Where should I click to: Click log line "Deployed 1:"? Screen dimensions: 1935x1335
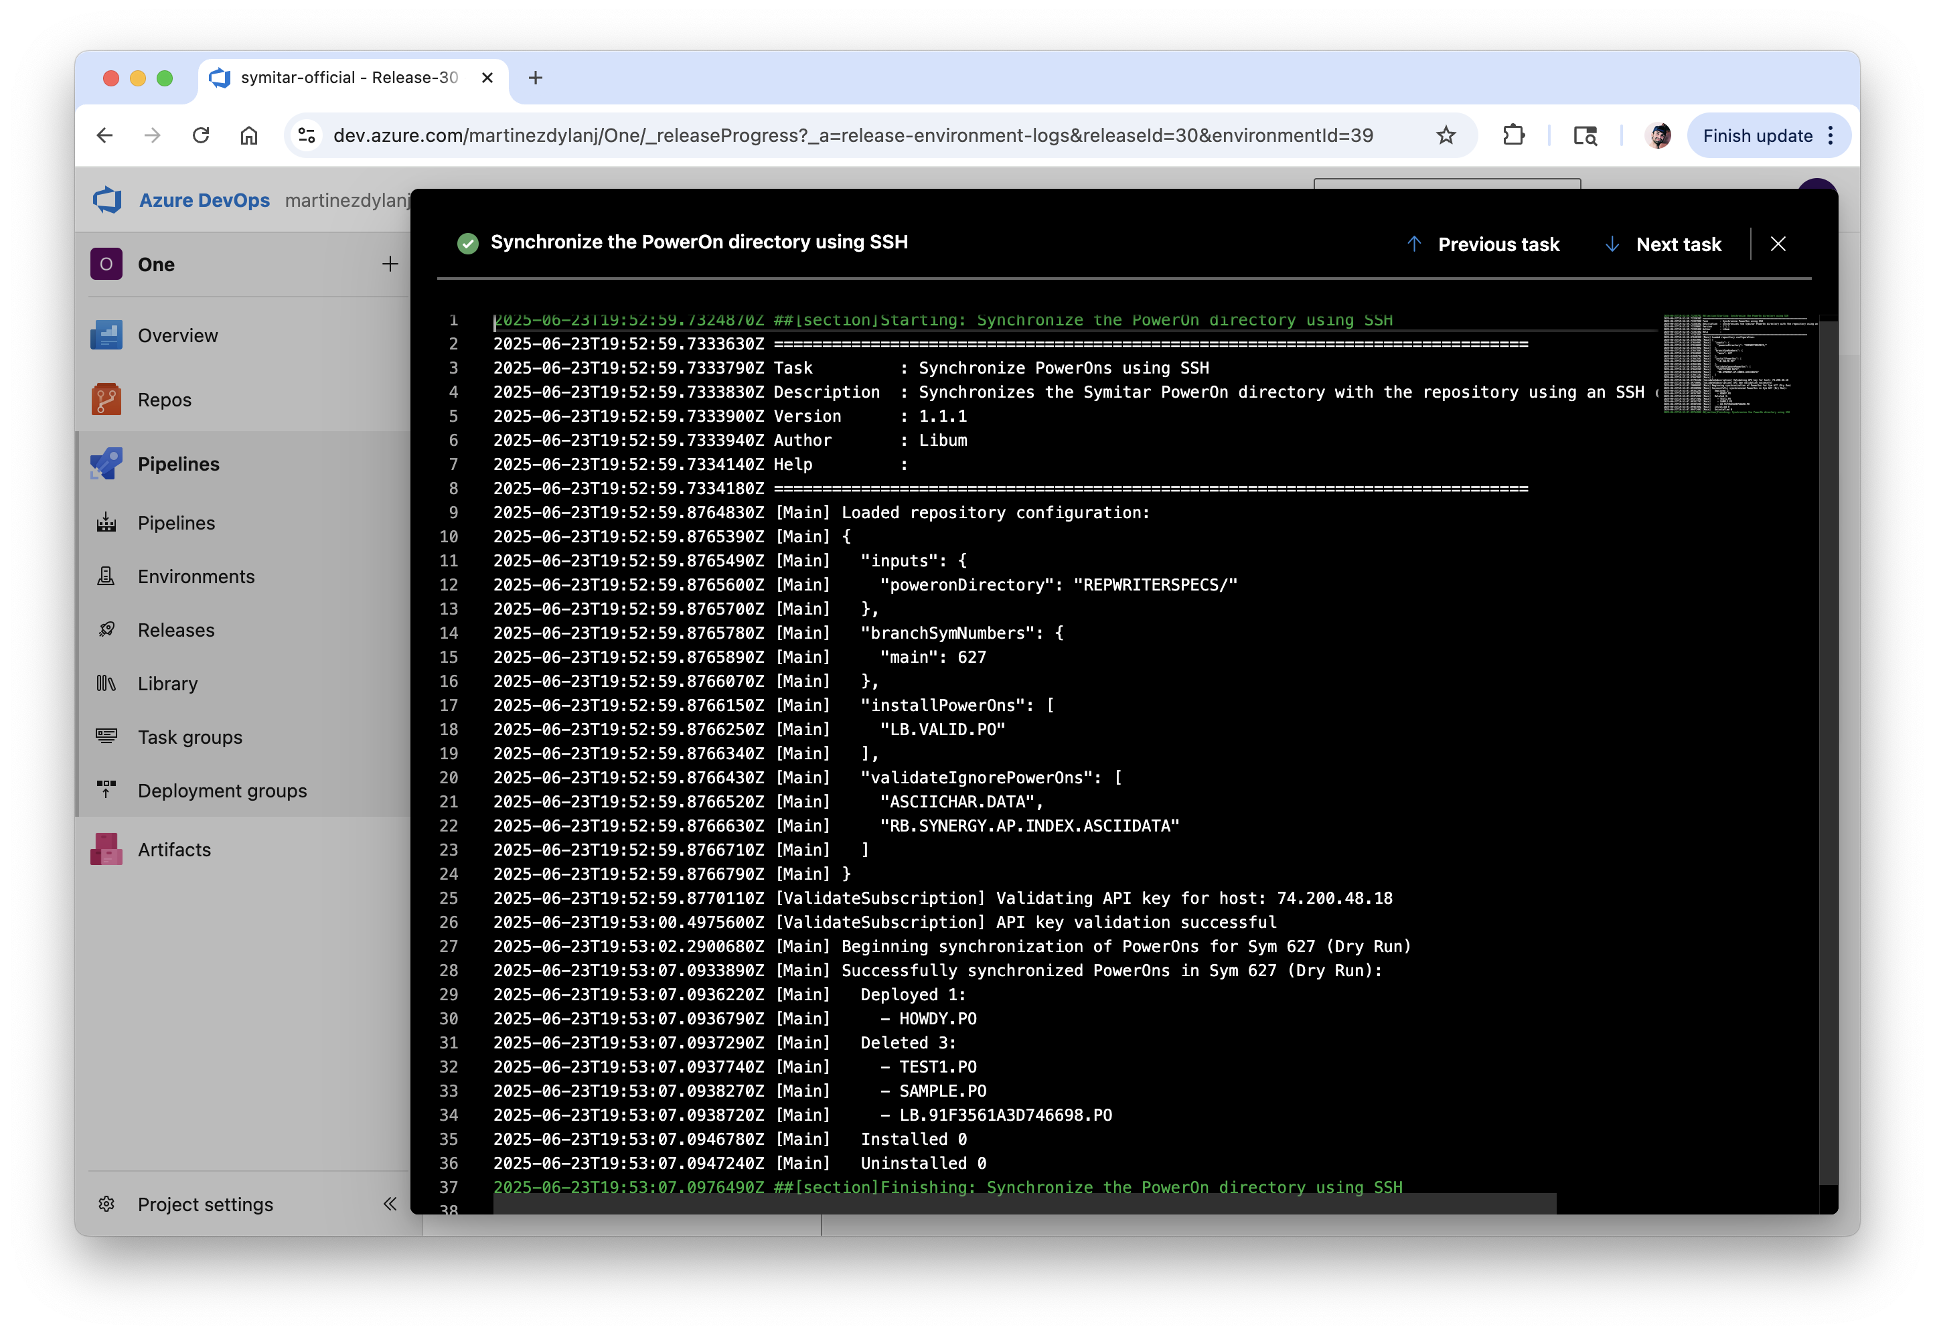pos(730,995)
